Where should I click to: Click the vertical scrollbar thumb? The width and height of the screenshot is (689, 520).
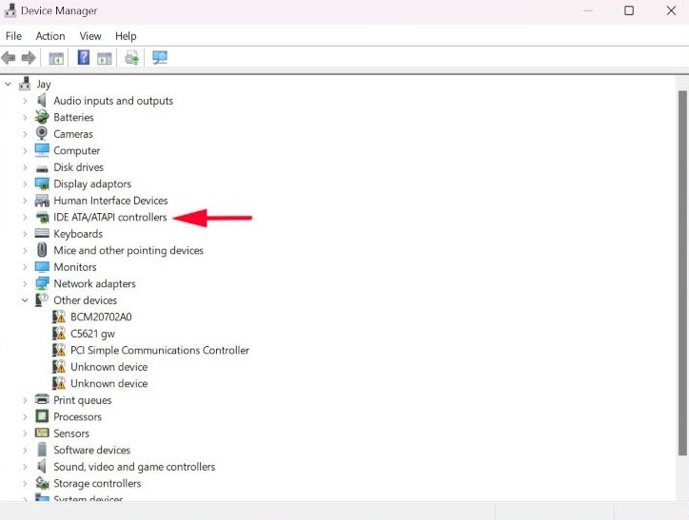click(x=682, y=273)
